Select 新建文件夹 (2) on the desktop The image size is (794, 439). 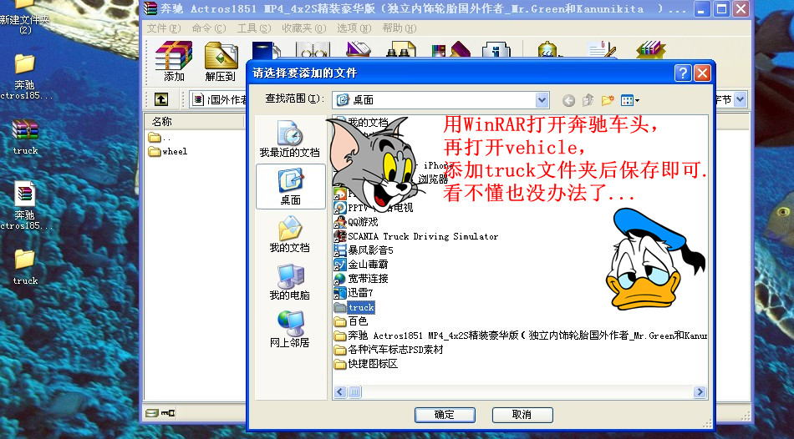point(23,18)
